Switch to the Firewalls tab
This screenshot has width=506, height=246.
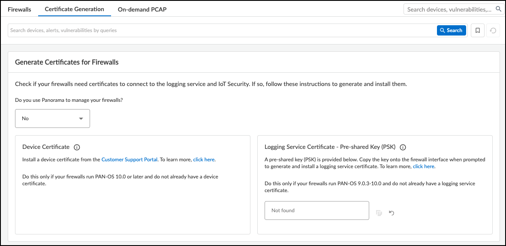(x=19, y=9)
